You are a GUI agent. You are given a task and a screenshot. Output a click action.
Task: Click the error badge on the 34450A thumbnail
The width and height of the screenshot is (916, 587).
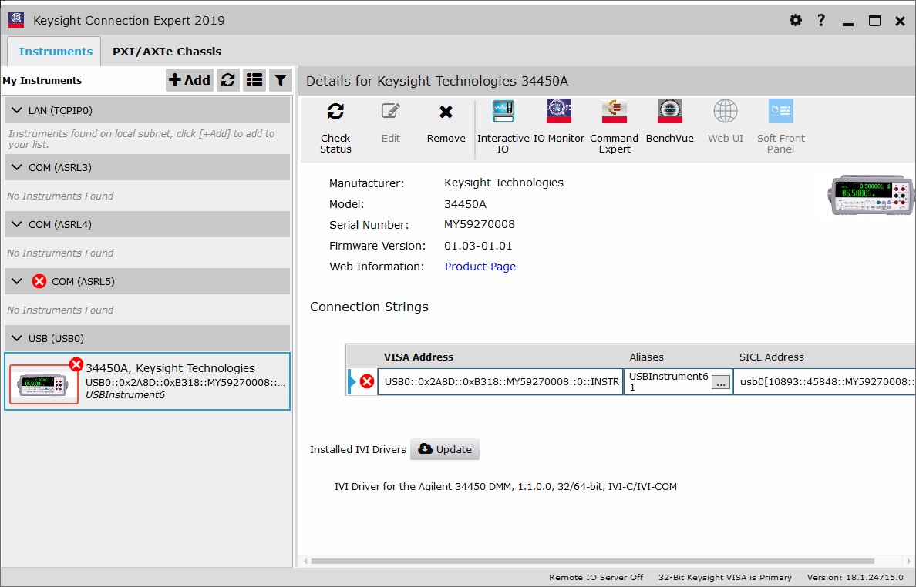click(76, 364)
